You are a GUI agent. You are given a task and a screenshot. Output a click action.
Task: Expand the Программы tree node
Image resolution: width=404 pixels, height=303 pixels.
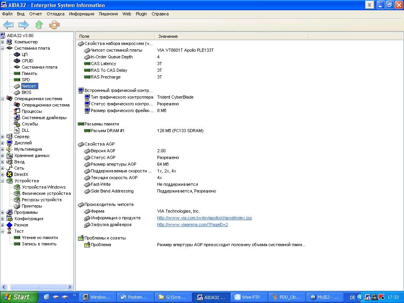click(x=2, y=212)
